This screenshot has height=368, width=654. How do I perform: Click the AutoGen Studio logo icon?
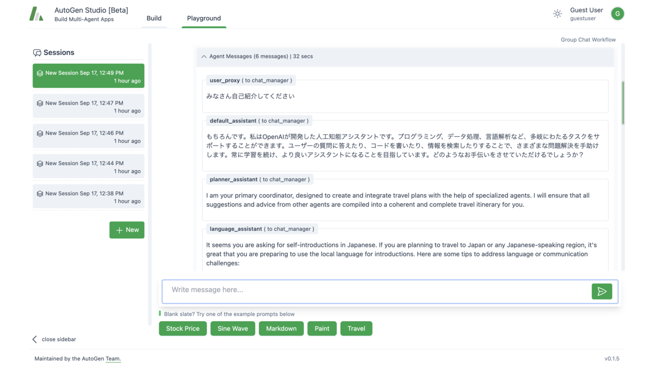(x=37, y=14)
